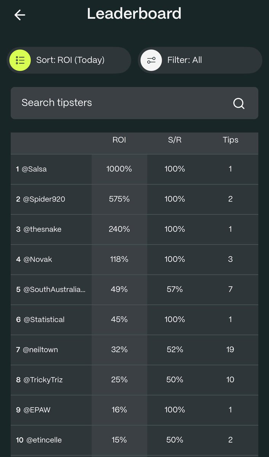
Task: Sort by Tips column header
Action: click(231, 140)
